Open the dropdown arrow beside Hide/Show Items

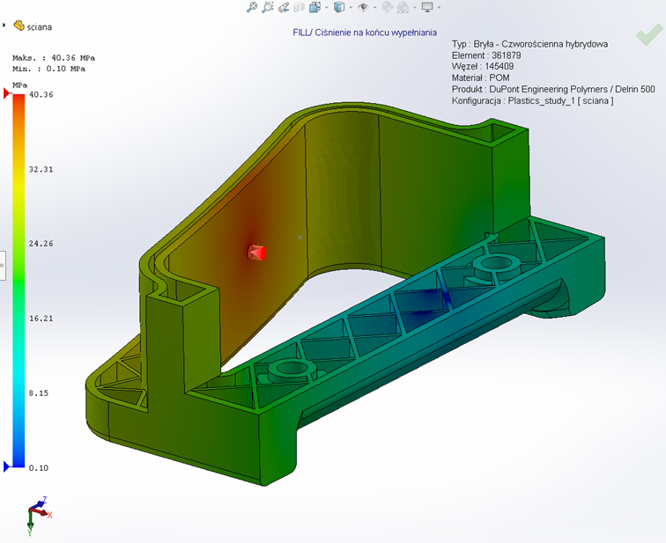tap(373, 7)
